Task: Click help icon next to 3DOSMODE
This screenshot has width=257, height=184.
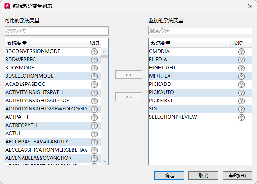Action: (x=94, y=68)
